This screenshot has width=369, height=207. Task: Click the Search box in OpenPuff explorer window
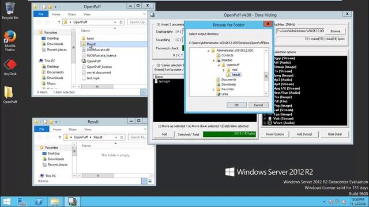click(137, 22)
